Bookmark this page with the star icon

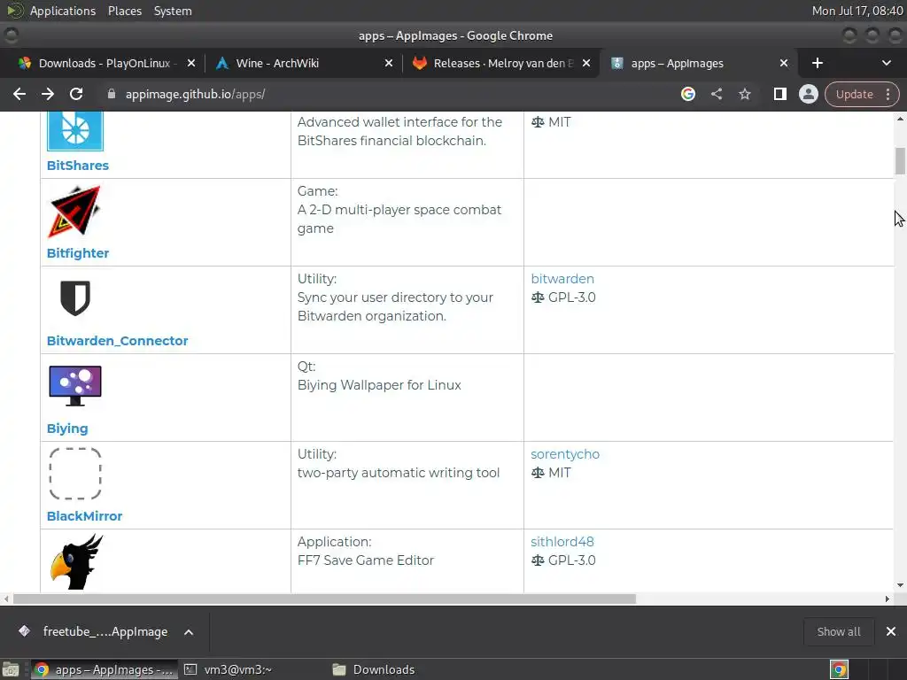click(744, 94)
